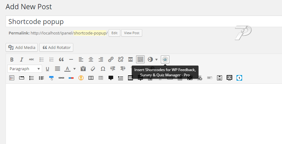Click the Add Rotator button
This screenshot has height=144, width=282.
[56, 47]
